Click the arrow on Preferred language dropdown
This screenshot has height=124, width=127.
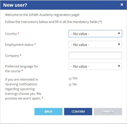pyautogui.click(x=119, y=66)
